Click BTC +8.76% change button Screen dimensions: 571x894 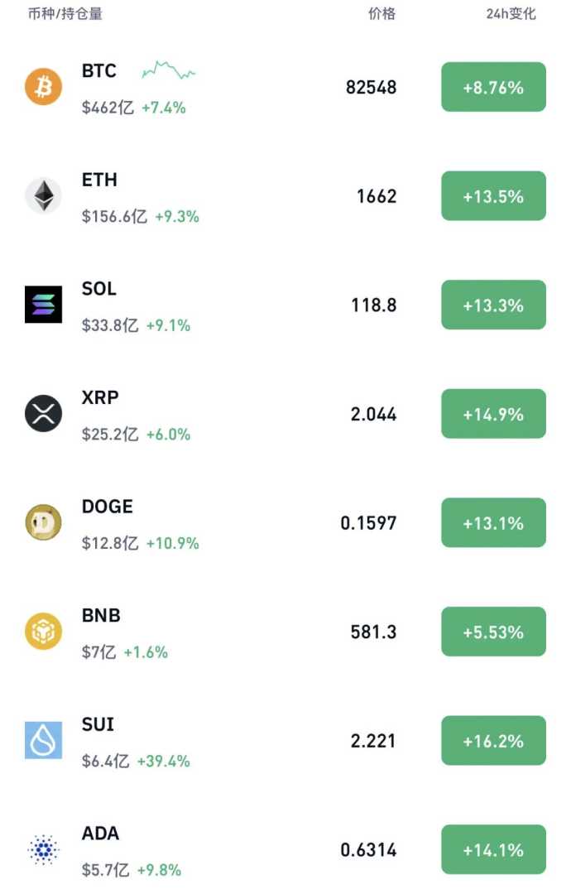[493, 87]
